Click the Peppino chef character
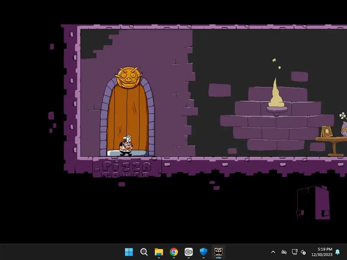 click(126, 146)
